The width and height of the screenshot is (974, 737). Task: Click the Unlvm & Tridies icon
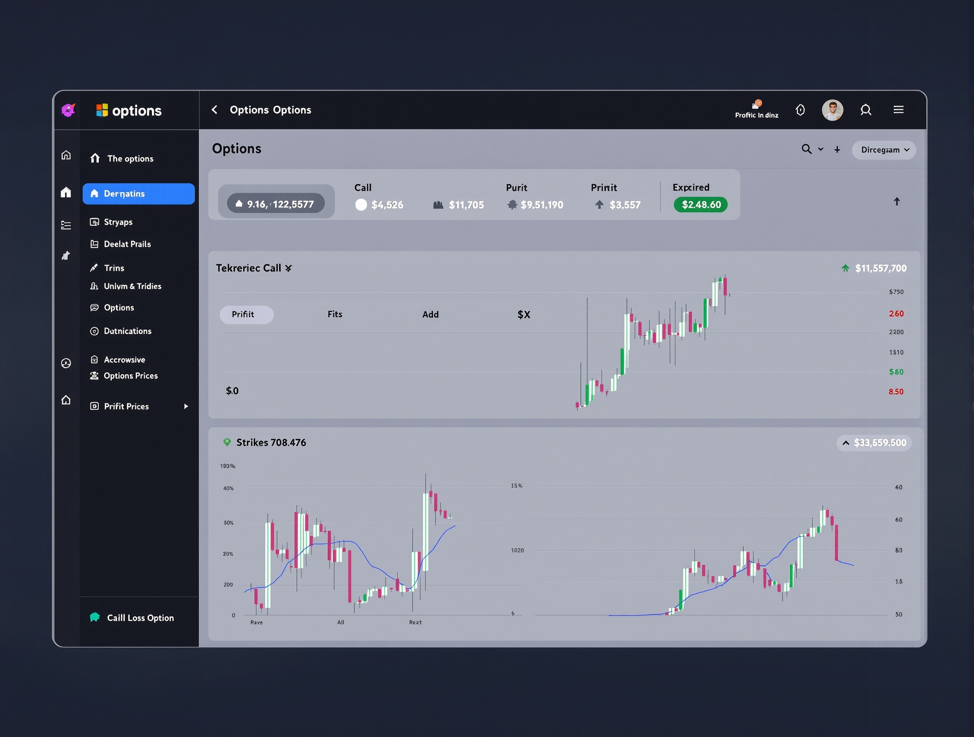[95, 286]
